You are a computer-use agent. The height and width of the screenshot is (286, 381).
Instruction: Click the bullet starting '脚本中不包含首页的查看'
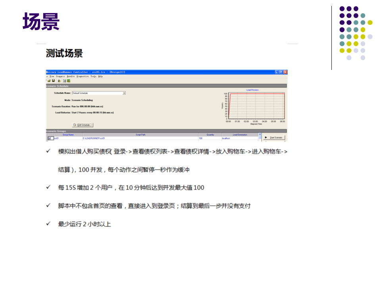tap(154, 206)
